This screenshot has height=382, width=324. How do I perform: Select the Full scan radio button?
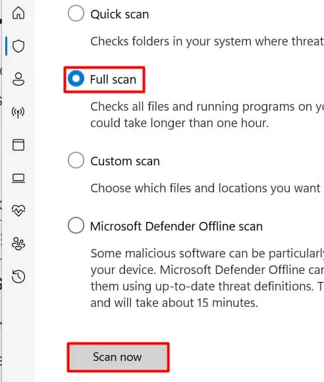[76, 78]
